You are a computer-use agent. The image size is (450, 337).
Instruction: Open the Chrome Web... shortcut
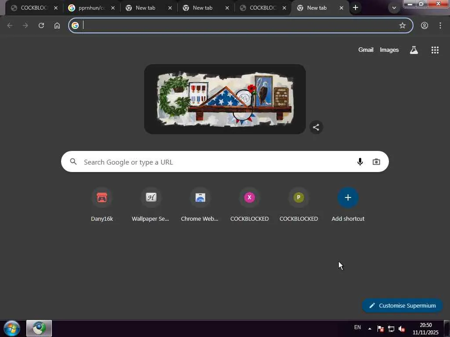point(200,204)
